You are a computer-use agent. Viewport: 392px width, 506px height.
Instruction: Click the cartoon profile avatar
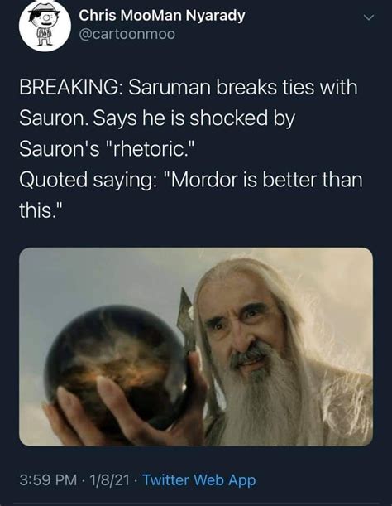tap(45, 27)
